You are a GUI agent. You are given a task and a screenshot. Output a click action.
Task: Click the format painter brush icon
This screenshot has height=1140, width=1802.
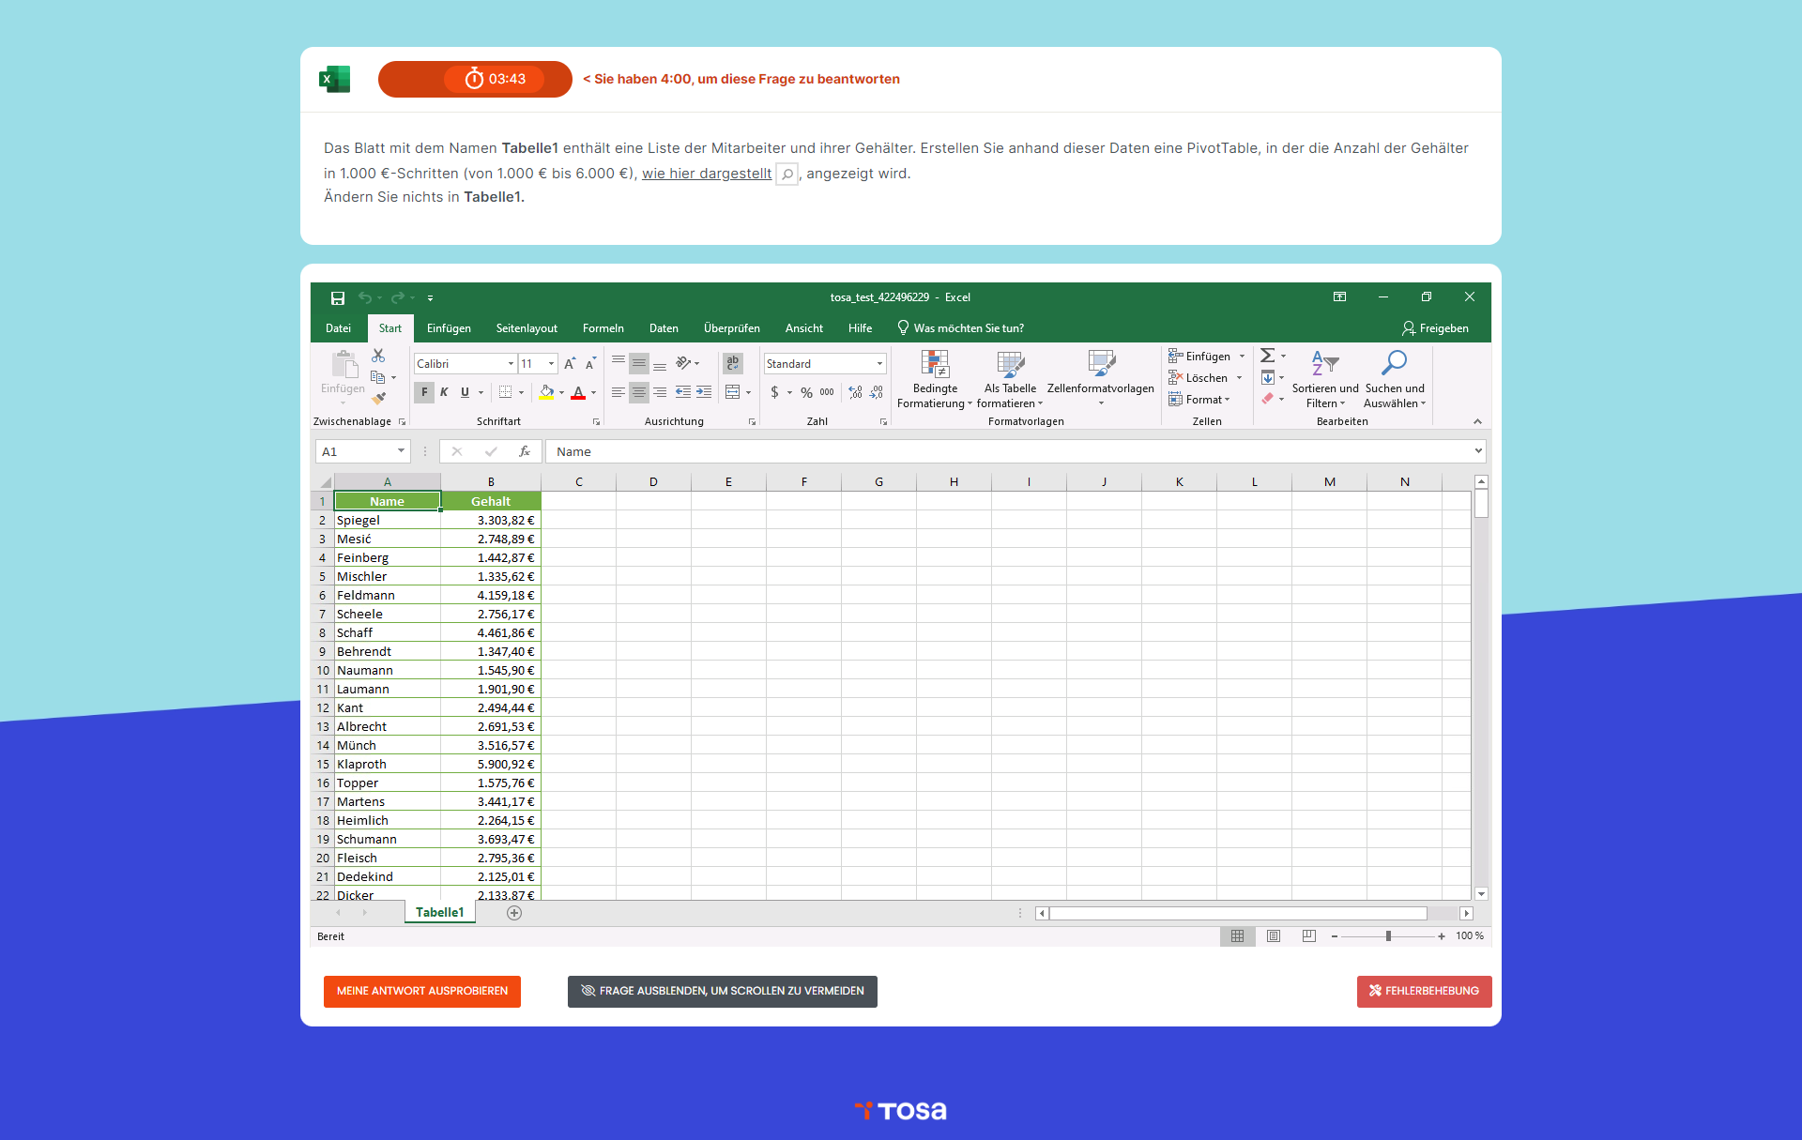378,399
